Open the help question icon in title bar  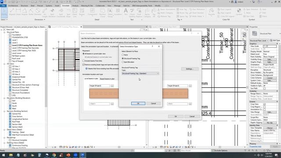(x=259, y=2)
